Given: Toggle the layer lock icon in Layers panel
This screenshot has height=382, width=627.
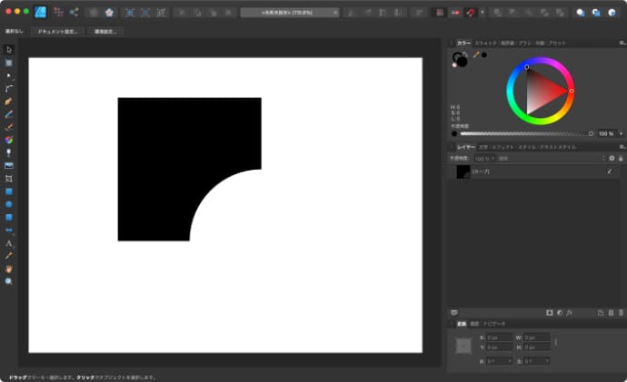Looking at the screenshot, I should point(621,158).
